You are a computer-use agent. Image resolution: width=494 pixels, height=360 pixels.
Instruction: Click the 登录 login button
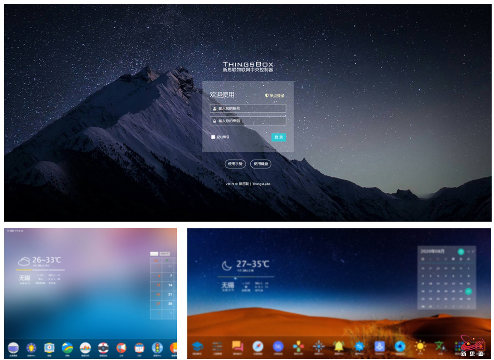279,137
